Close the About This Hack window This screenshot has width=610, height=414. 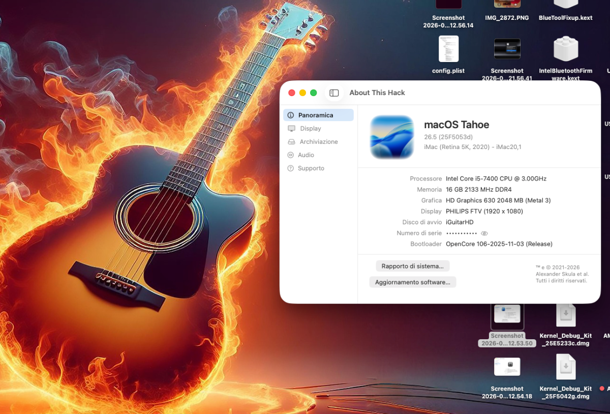coord(292,93)
